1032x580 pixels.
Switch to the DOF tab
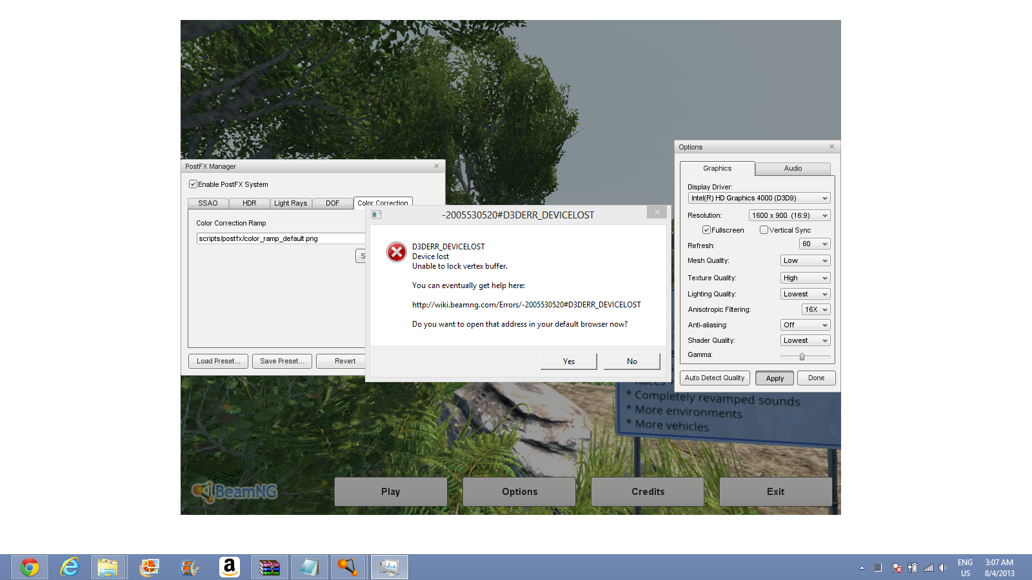pyautogui.click(x=333, y=203)
